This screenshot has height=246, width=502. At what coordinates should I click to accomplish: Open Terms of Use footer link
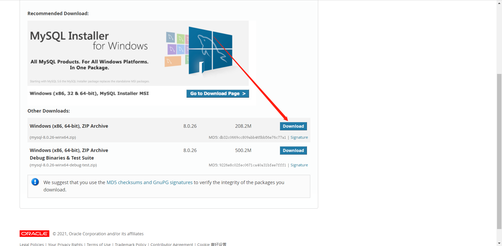click(x=99, y=244)
